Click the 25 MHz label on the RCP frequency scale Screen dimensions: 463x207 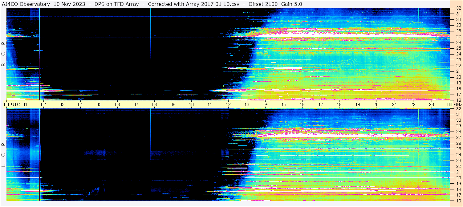(x=458, y=48)
